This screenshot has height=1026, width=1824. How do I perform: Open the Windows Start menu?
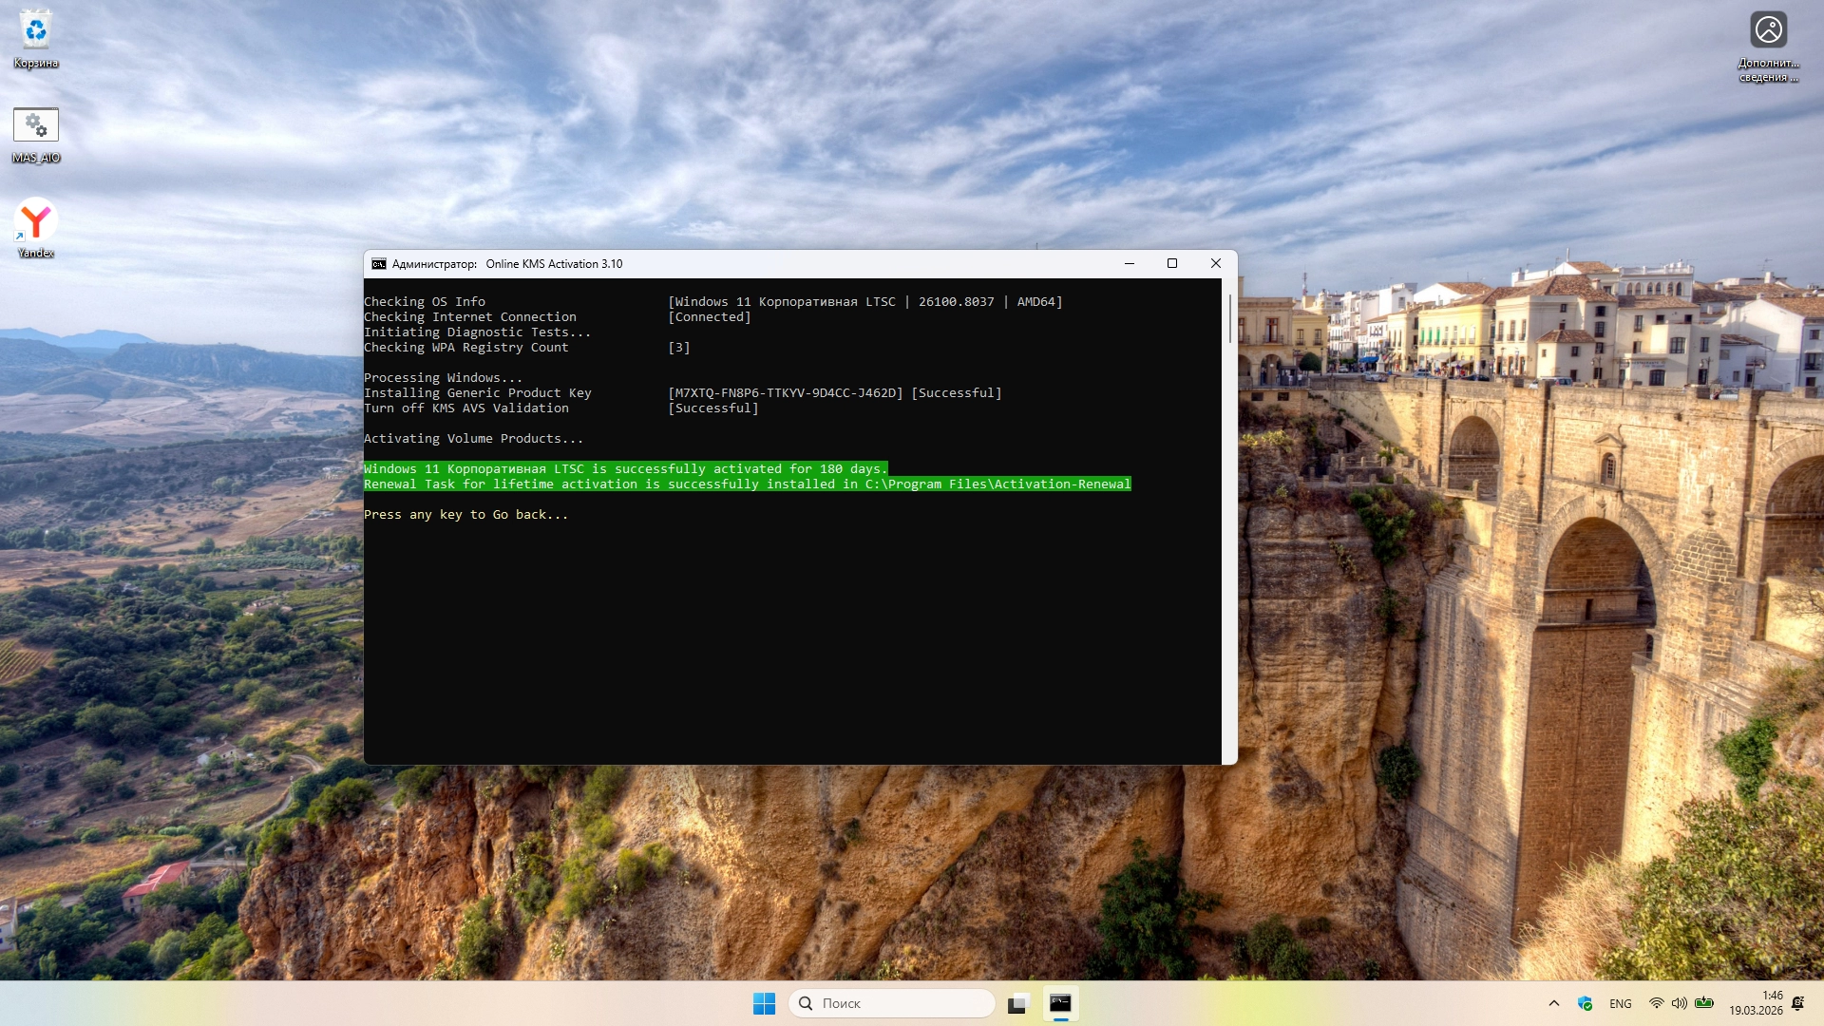(x=764, y=1003)
